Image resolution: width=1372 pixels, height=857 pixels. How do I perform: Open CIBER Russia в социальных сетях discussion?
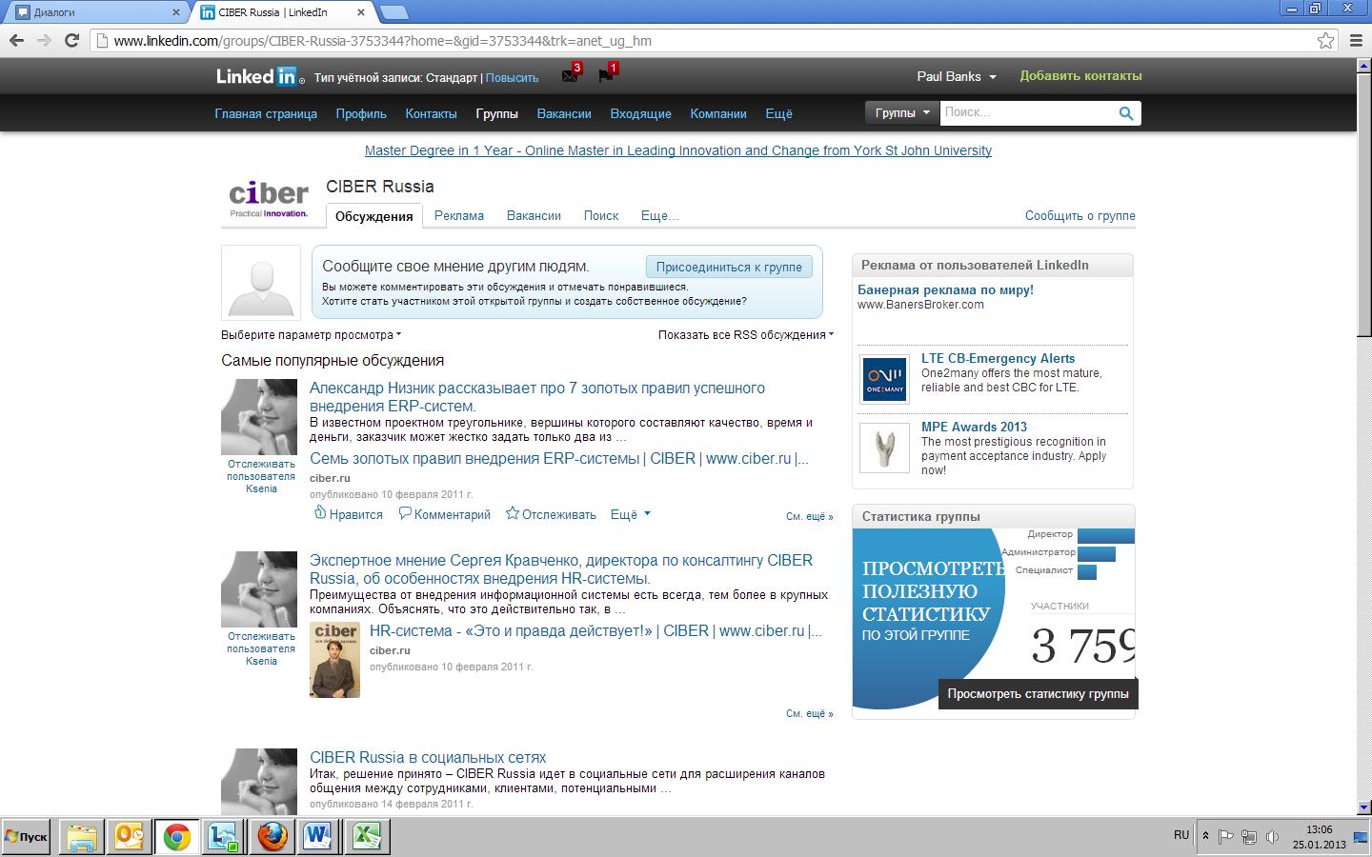pos(428,757)
